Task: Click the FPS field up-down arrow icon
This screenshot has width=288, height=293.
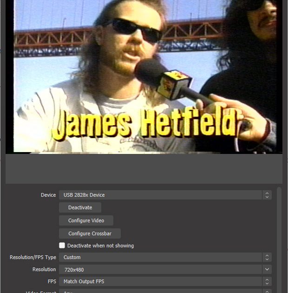Action: [267, 281]
